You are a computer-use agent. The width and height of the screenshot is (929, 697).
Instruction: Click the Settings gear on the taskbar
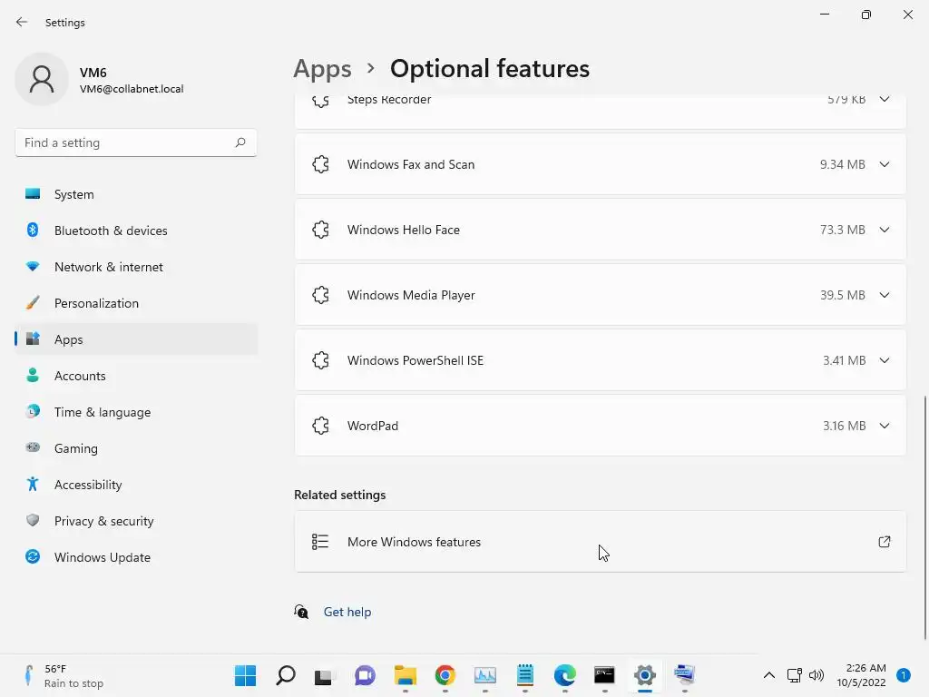(x=645, y=675)
